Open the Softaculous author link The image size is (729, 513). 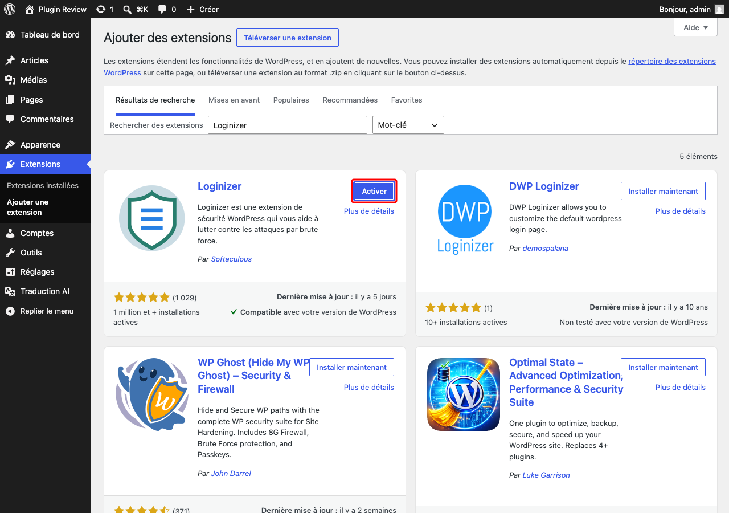[x=231, y=259]
